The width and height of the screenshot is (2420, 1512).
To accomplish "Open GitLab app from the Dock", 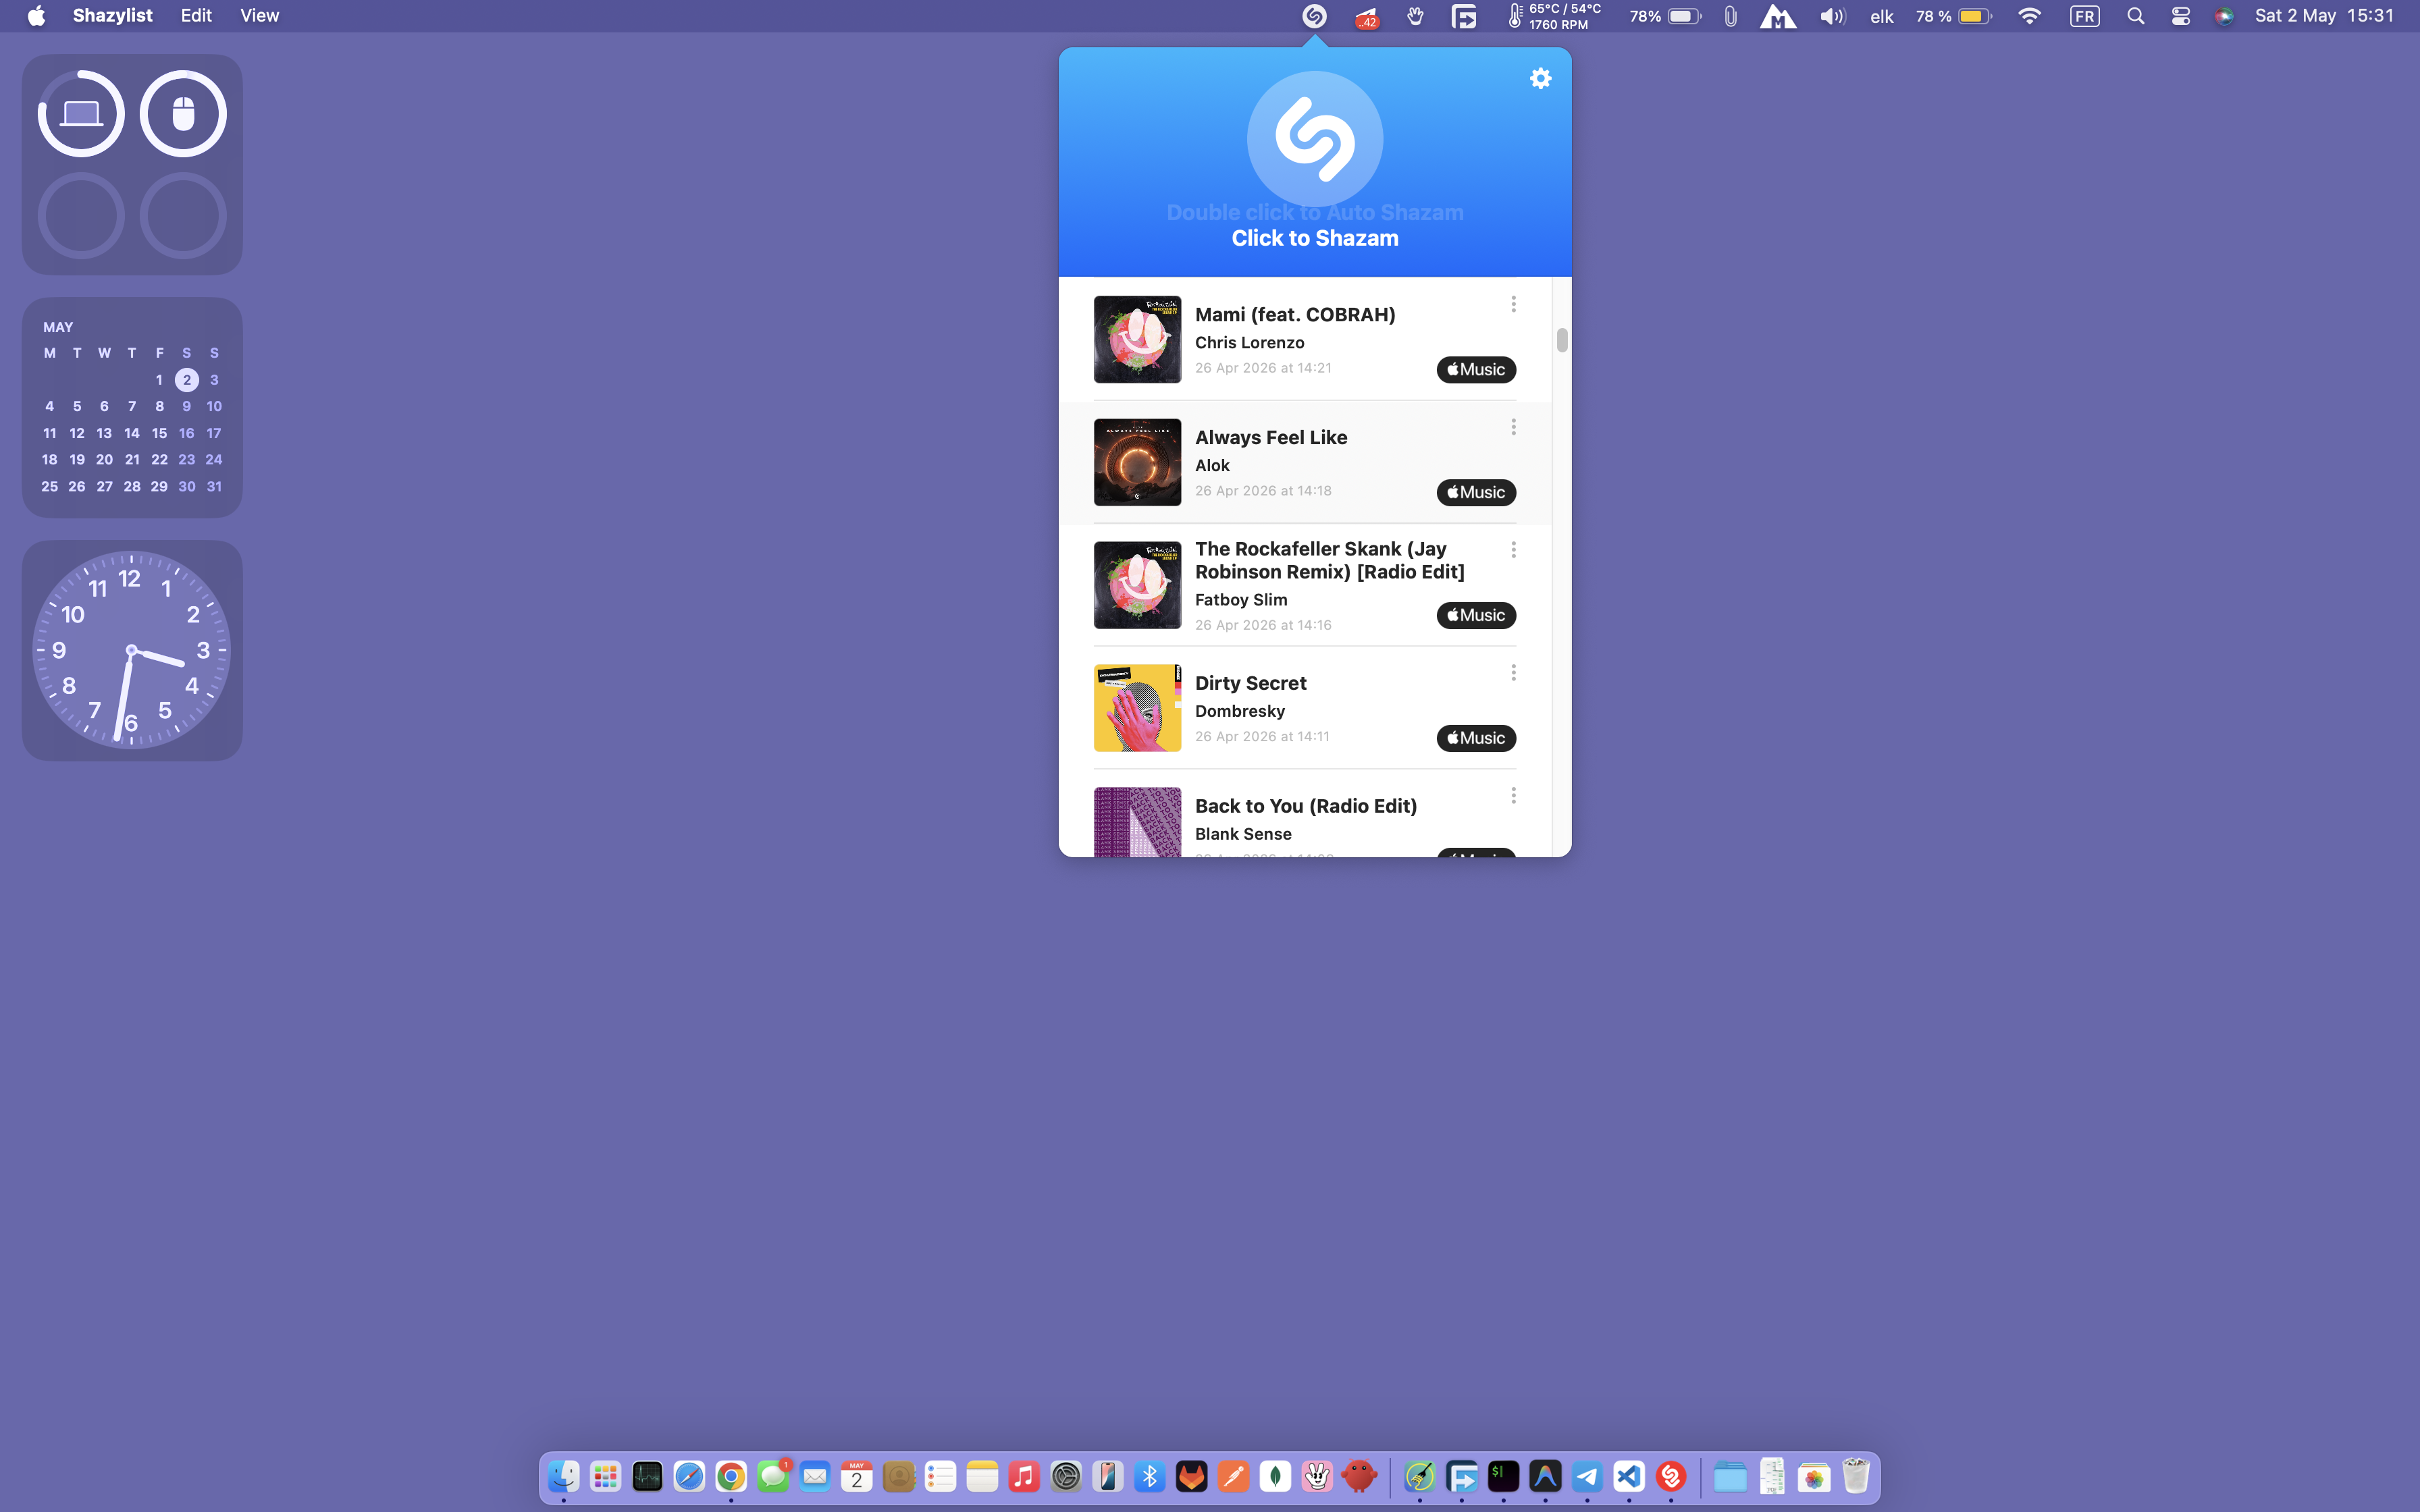I will click(x=1192, y=1476).
